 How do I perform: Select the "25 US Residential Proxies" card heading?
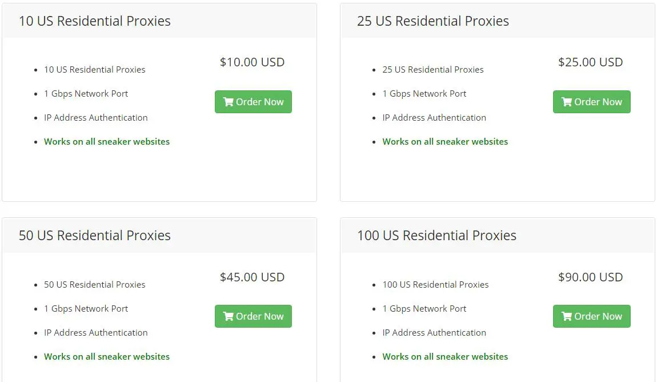tap(433, 21)
